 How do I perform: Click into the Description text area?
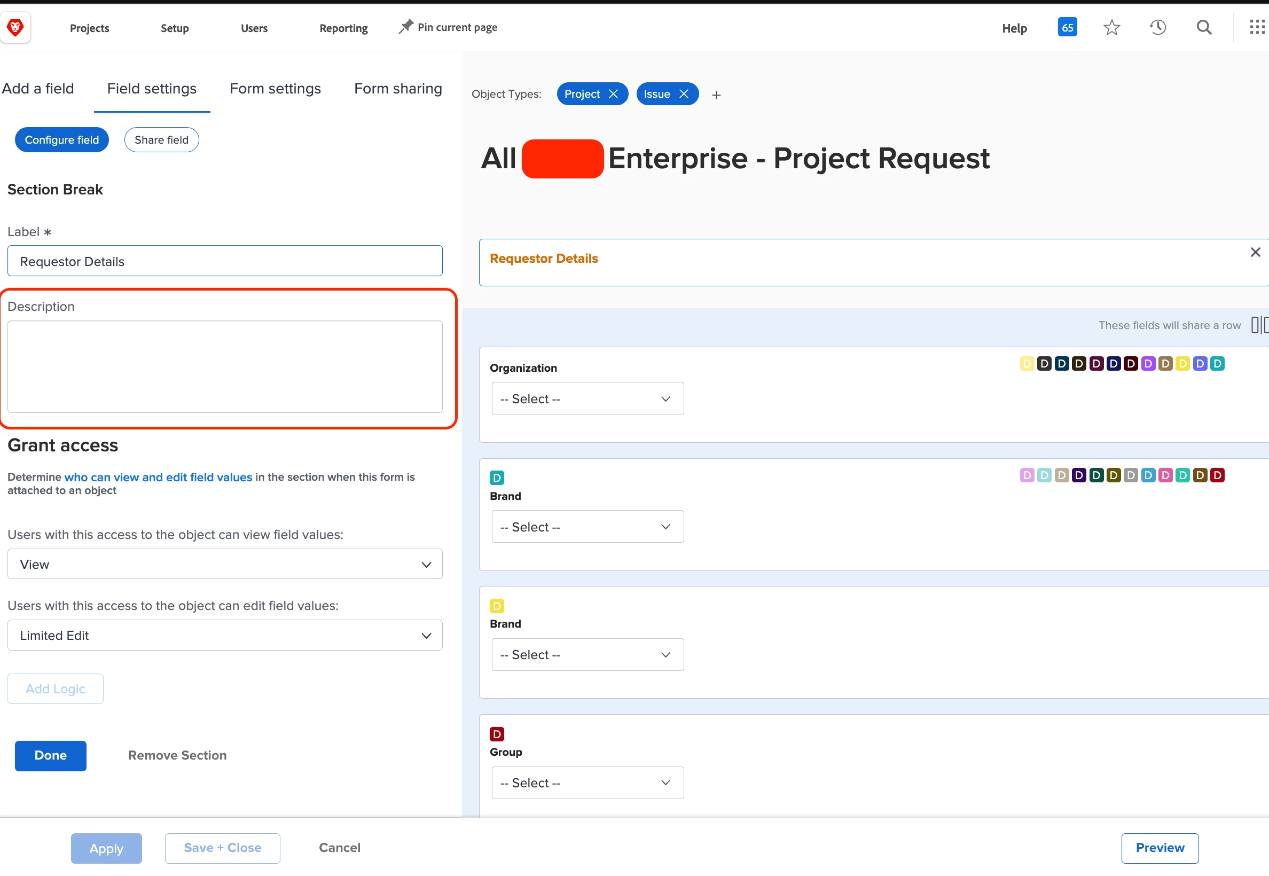coord(224,366)
